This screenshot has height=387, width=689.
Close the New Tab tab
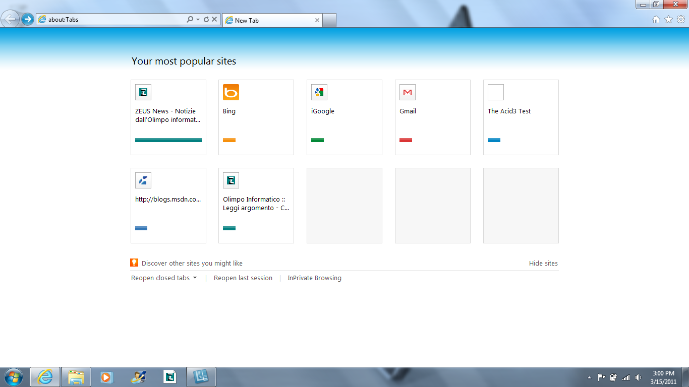317,20
